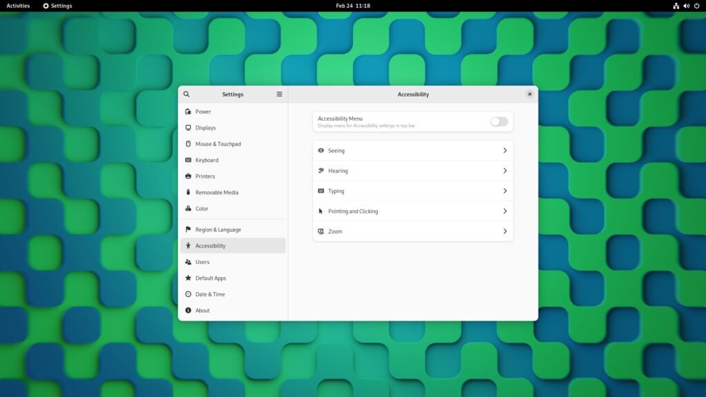Open Activities overview
Screen dimensions: 706x397
coord(18,6)
